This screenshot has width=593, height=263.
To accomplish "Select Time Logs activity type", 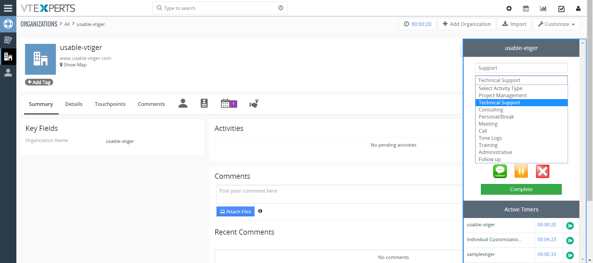I will 521,138.
